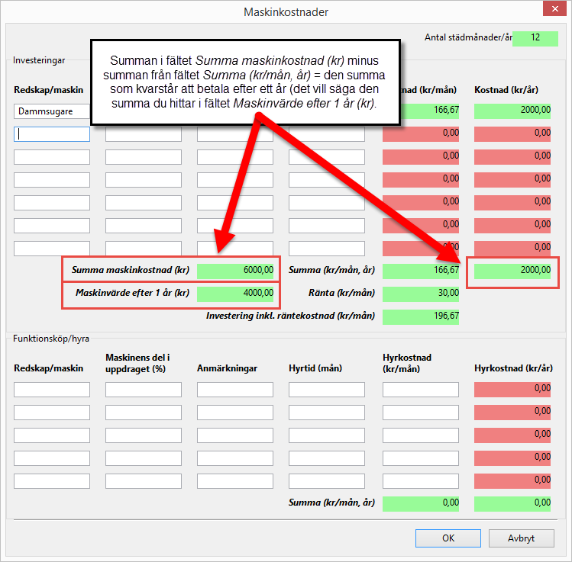This screenshot has width=572, height=562.
Task: Click the last-row Redskap/maskin field in Funktionsköp/hyra
Action: tap(52, 481)
